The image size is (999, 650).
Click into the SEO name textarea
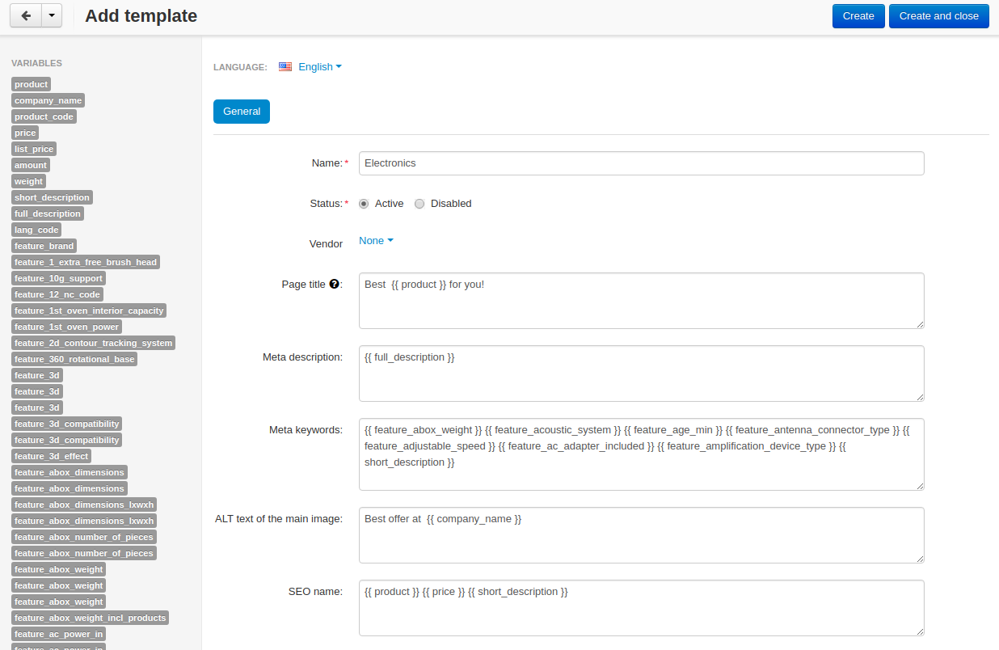click(x=641, y=608)
